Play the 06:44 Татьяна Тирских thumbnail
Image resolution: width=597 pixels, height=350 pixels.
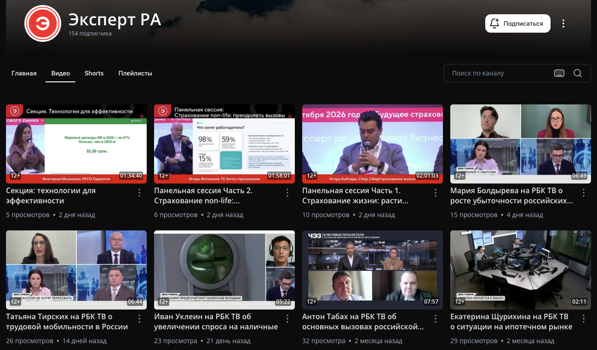pyautogui.click(x=76, y=270)
